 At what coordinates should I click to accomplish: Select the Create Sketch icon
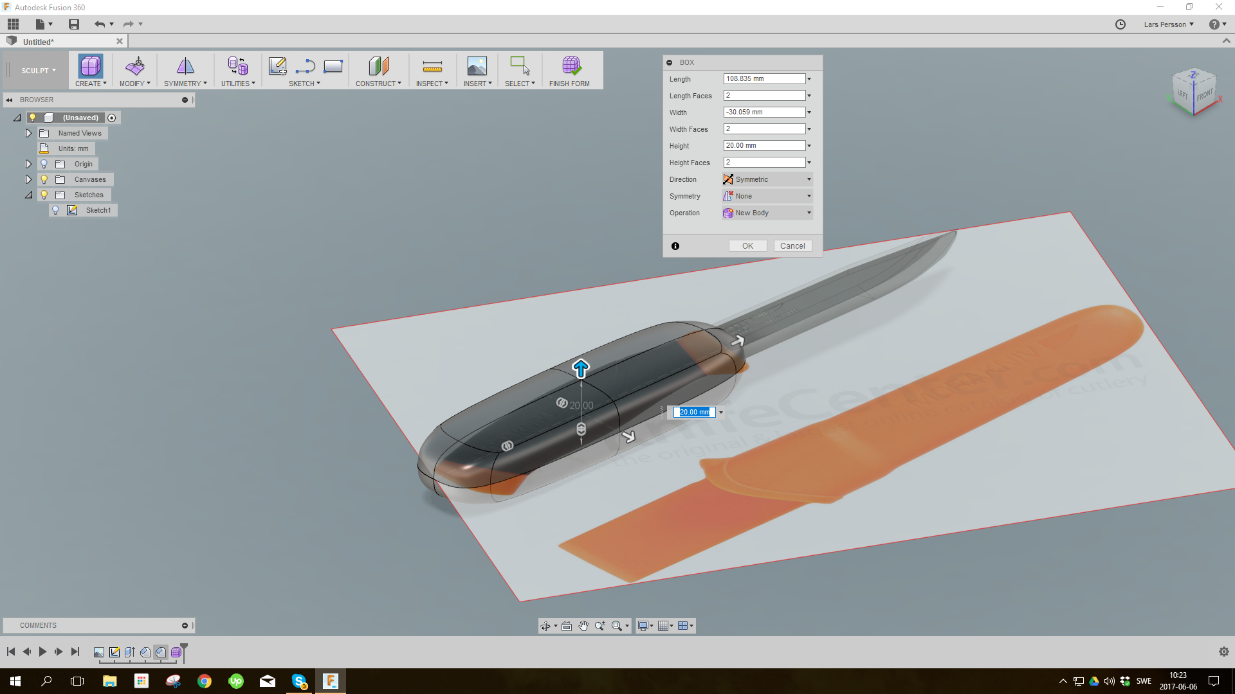[277, 65]
